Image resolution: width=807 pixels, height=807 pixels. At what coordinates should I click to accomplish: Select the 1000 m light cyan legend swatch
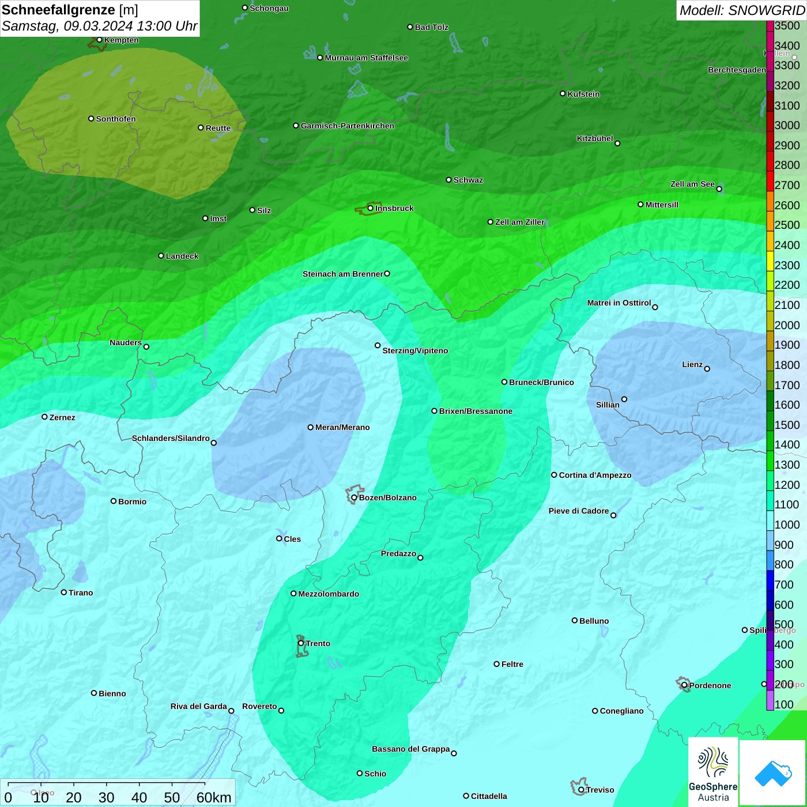(x=770, y=520)
